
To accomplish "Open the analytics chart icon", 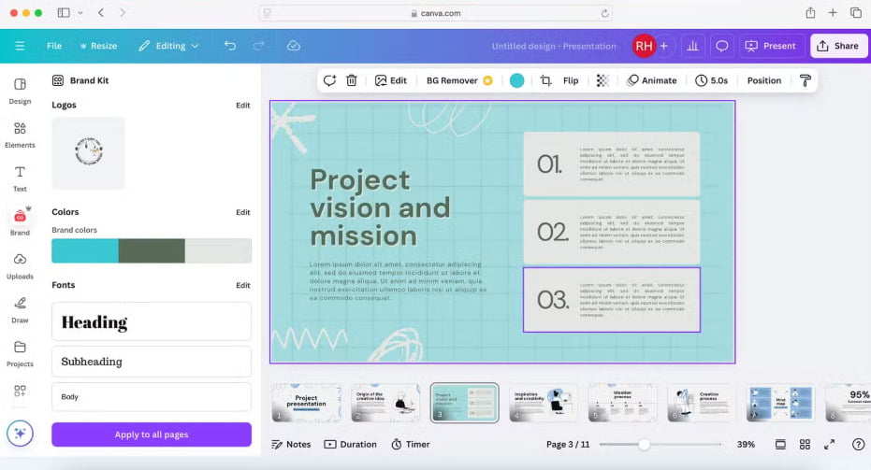I will click(692, 46).
